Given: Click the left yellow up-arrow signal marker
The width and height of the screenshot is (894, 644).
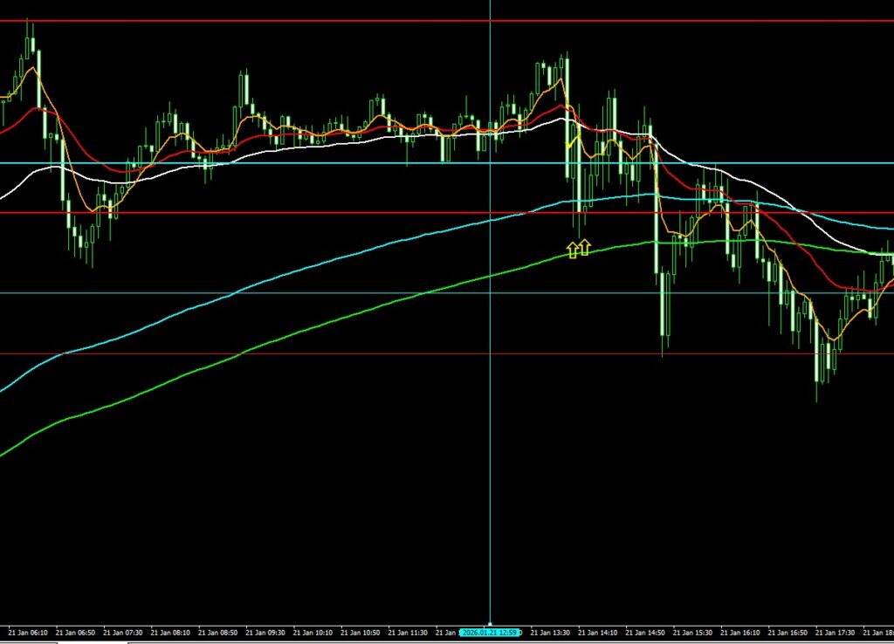Looking at the screenshot, I should (573, 250).
